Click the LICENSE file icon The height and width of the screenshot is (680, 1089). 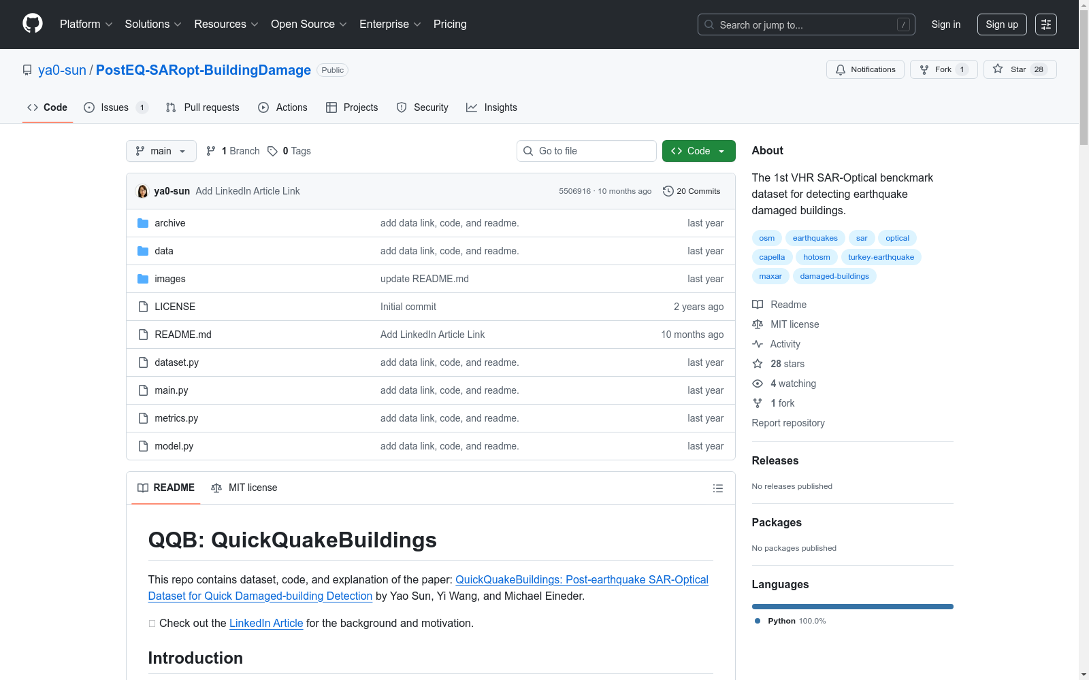(143, 307)
